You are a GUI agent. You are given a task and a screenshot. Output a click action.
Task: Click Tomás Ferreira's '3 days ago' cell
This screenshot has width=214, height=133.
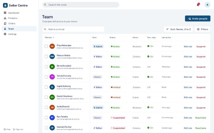click(x=166, y=77)
